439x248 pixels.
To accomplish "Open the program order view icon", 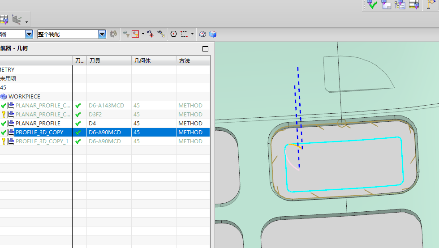I will [x=386, y=4].
